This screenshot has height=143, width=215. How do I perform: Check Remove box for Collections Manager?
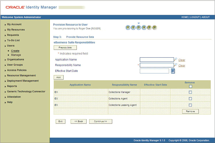tap(190, 92)
